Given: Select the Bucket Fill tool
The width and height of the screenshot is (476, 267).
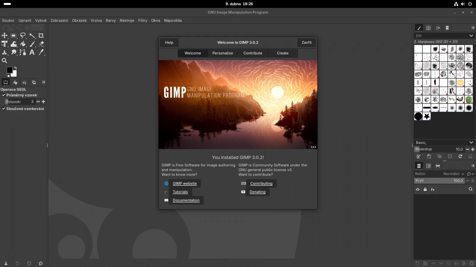Looking at the screenshot, I should point(23,44).
